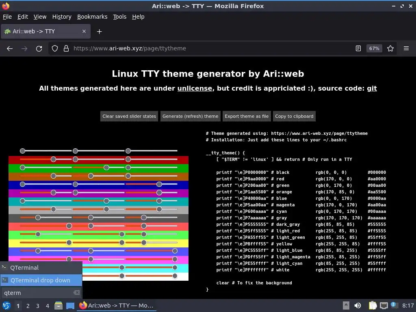Switch to workspace 1
Image resolution: width=416 pixels, height=312 pixels.
pos(18,306)
